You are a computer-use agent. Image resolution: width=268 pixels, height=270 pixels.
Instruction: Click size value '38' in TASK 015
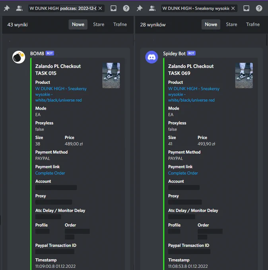(x=38, y=144)
